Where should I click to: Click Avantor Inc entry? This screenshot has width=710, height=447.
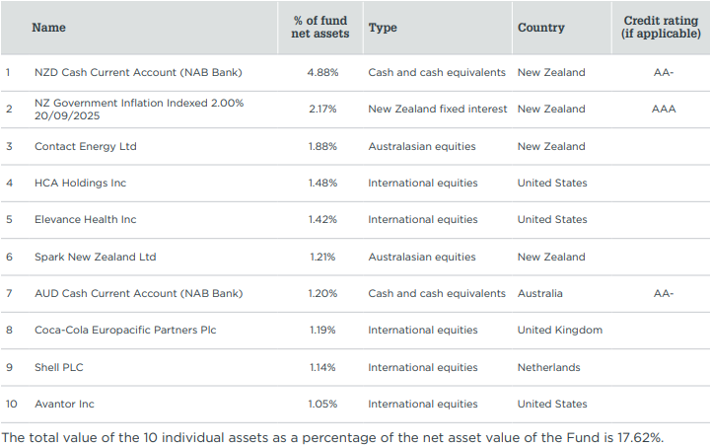tap(65, 404)
